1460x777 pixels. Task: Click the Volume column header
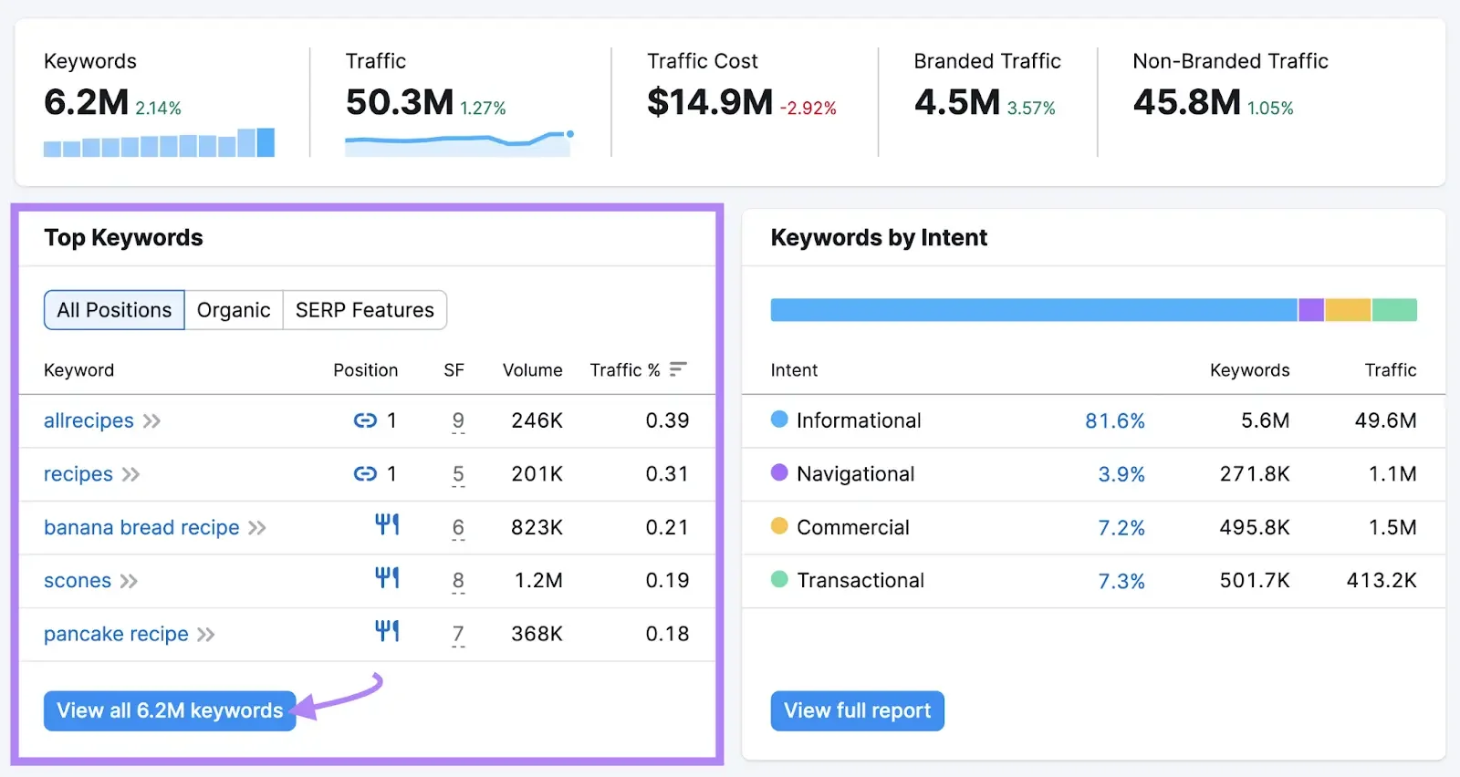pyautogui.click(x=532, y=370)
